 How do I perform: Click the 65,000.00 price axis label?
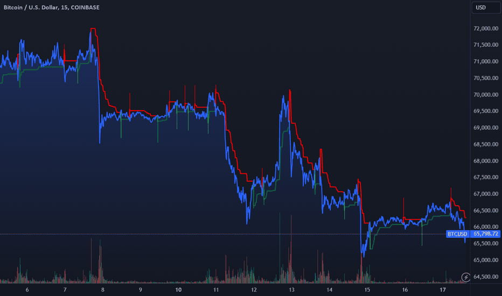click(486, 260)
